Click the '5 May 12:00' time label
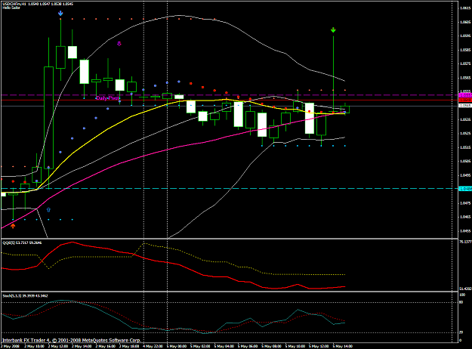 coord(319,346)
